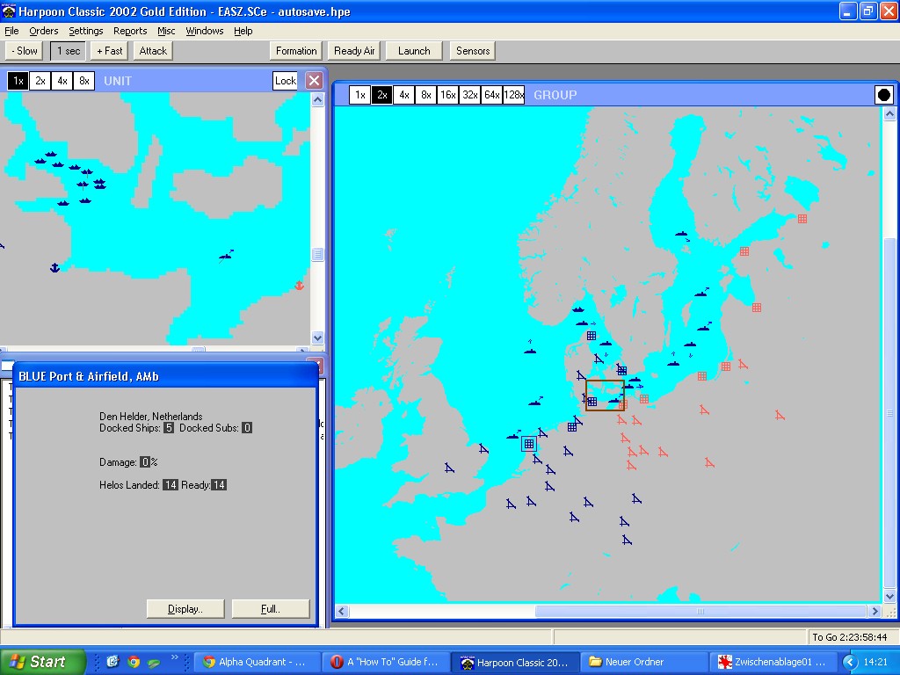Set Unit window zoom to 8x
Image resolution: width=900 pixels, height=675 pixels.
click(x=83, y=81)
